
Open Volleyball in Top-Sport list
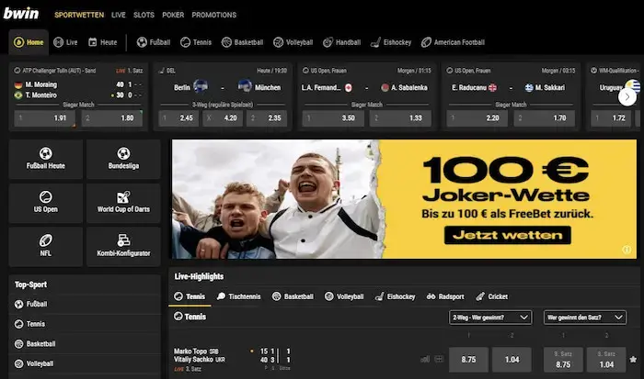(x=85, y=363)
